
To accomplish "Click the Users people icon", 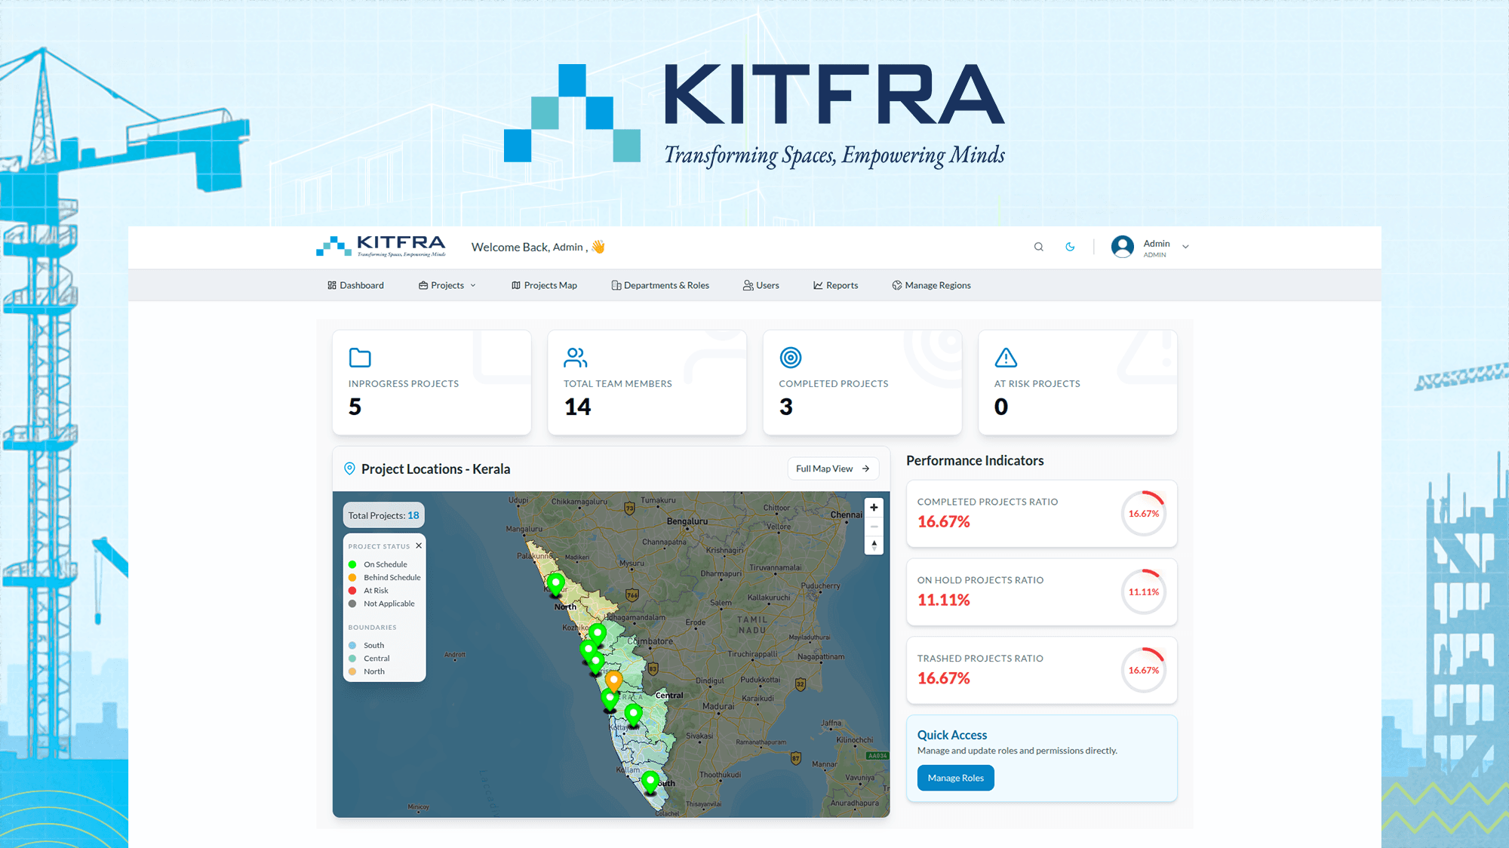I will [x=748, y=286].
